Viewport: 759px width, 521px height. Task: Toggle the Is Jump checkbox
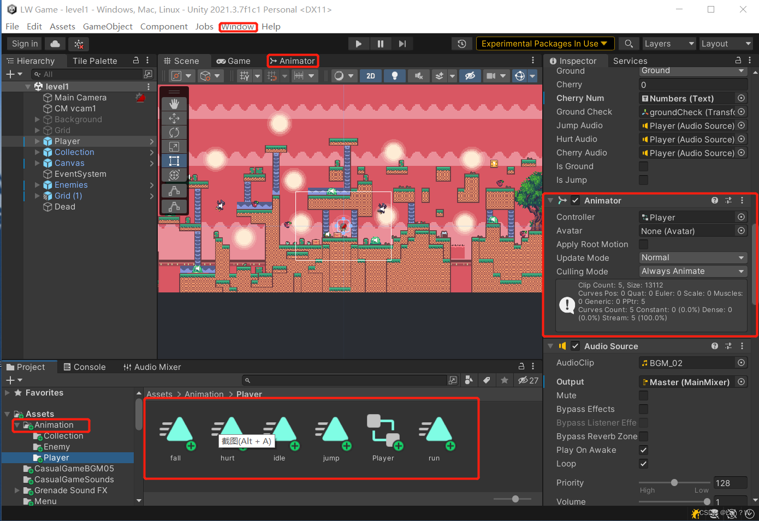click(644, 180)
